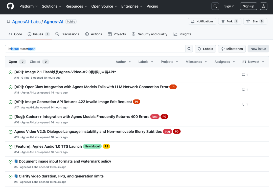Show Open issues filter

[17, 62]
